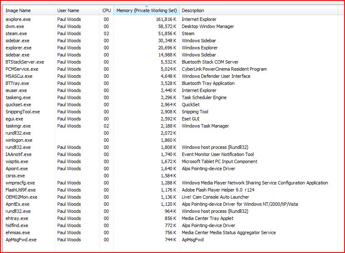Click the Media Center Tray Applet description
Screen dimensions: 345x253
click(x=208, y=218)
